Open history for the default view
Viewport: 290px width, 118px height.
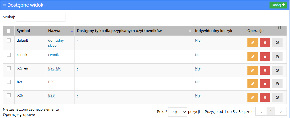(x=277, y=43)
